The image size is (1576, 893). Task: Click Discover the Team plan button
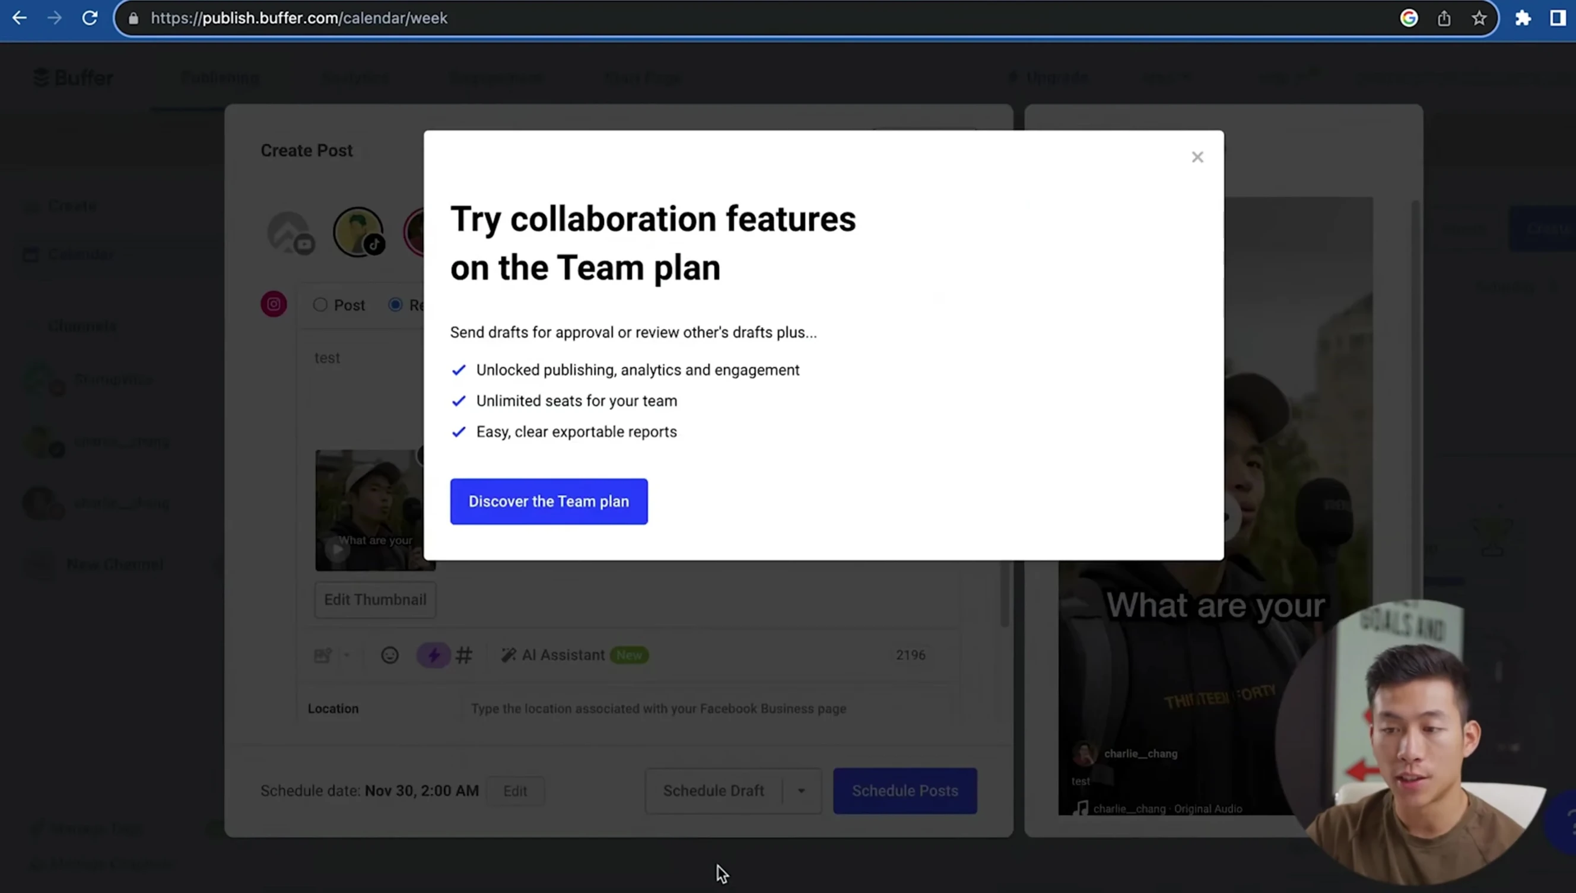point(548,501)
